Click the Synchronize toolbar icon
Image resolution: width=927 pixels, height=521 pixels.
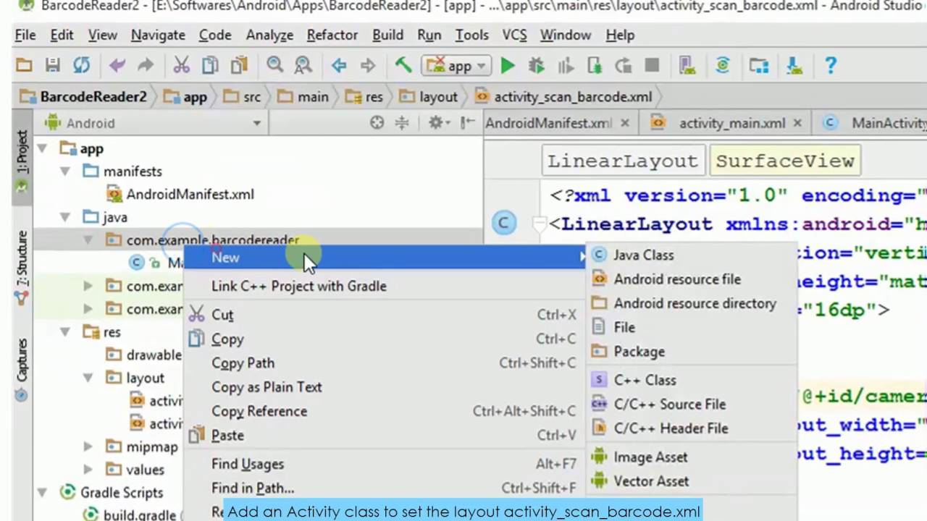pyautogui.click(x=81, y=66)
